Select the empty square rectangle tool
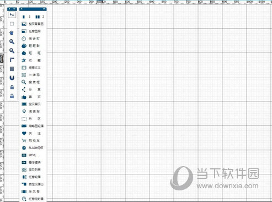The image size is (272, 202). tap(12, 24)
